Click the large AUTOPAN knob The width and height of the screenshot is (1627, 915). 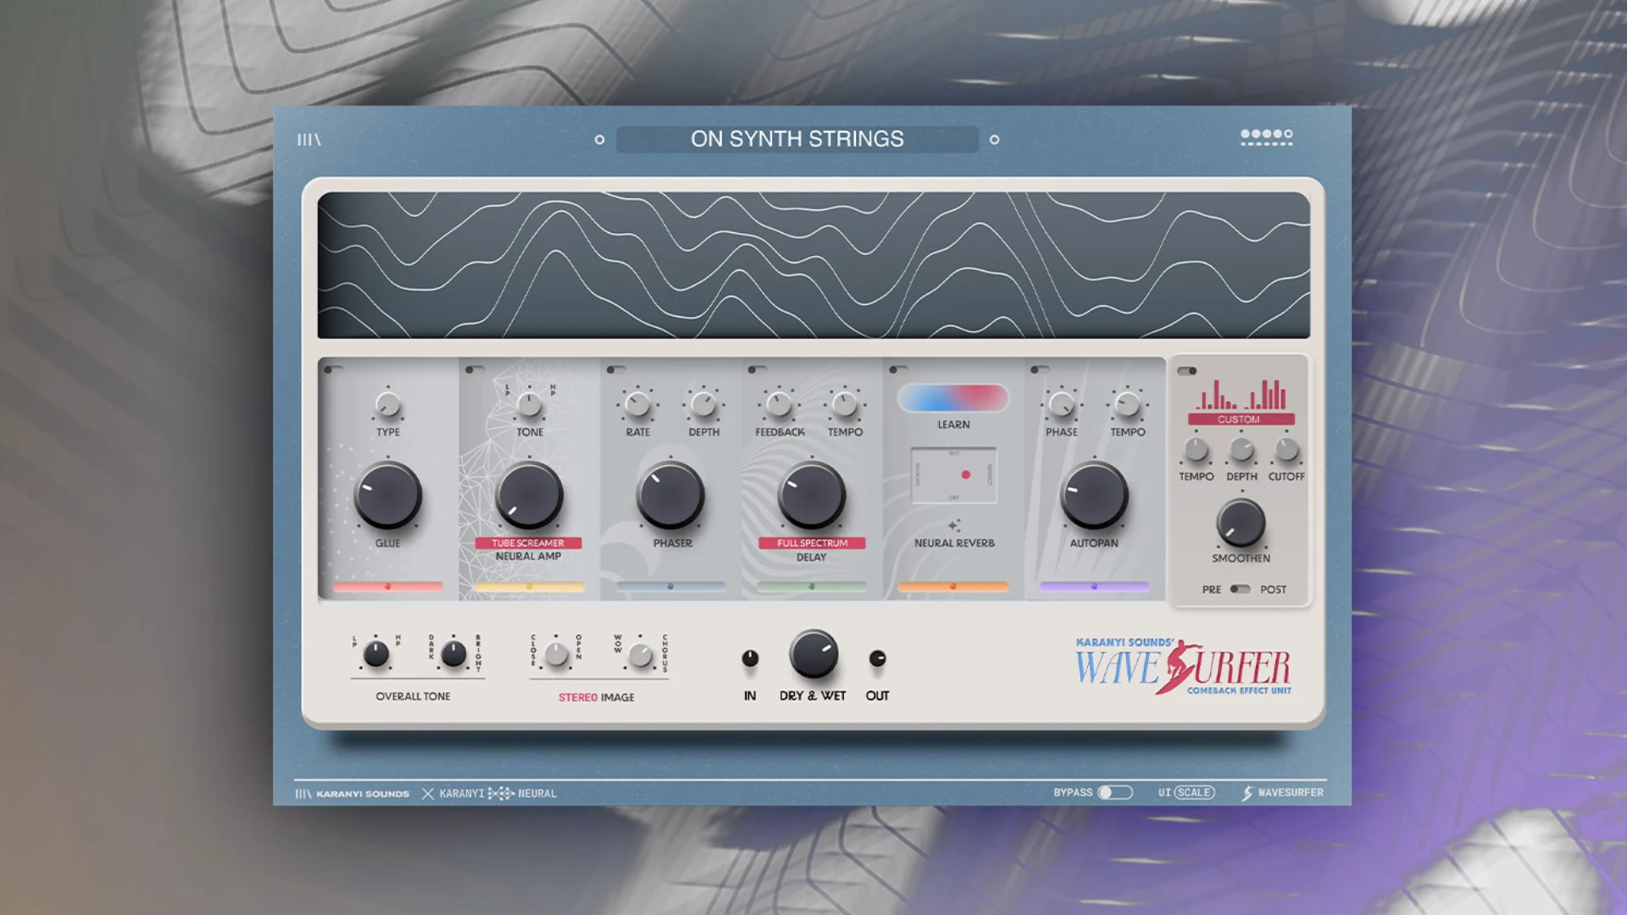tap(1094, 495)
